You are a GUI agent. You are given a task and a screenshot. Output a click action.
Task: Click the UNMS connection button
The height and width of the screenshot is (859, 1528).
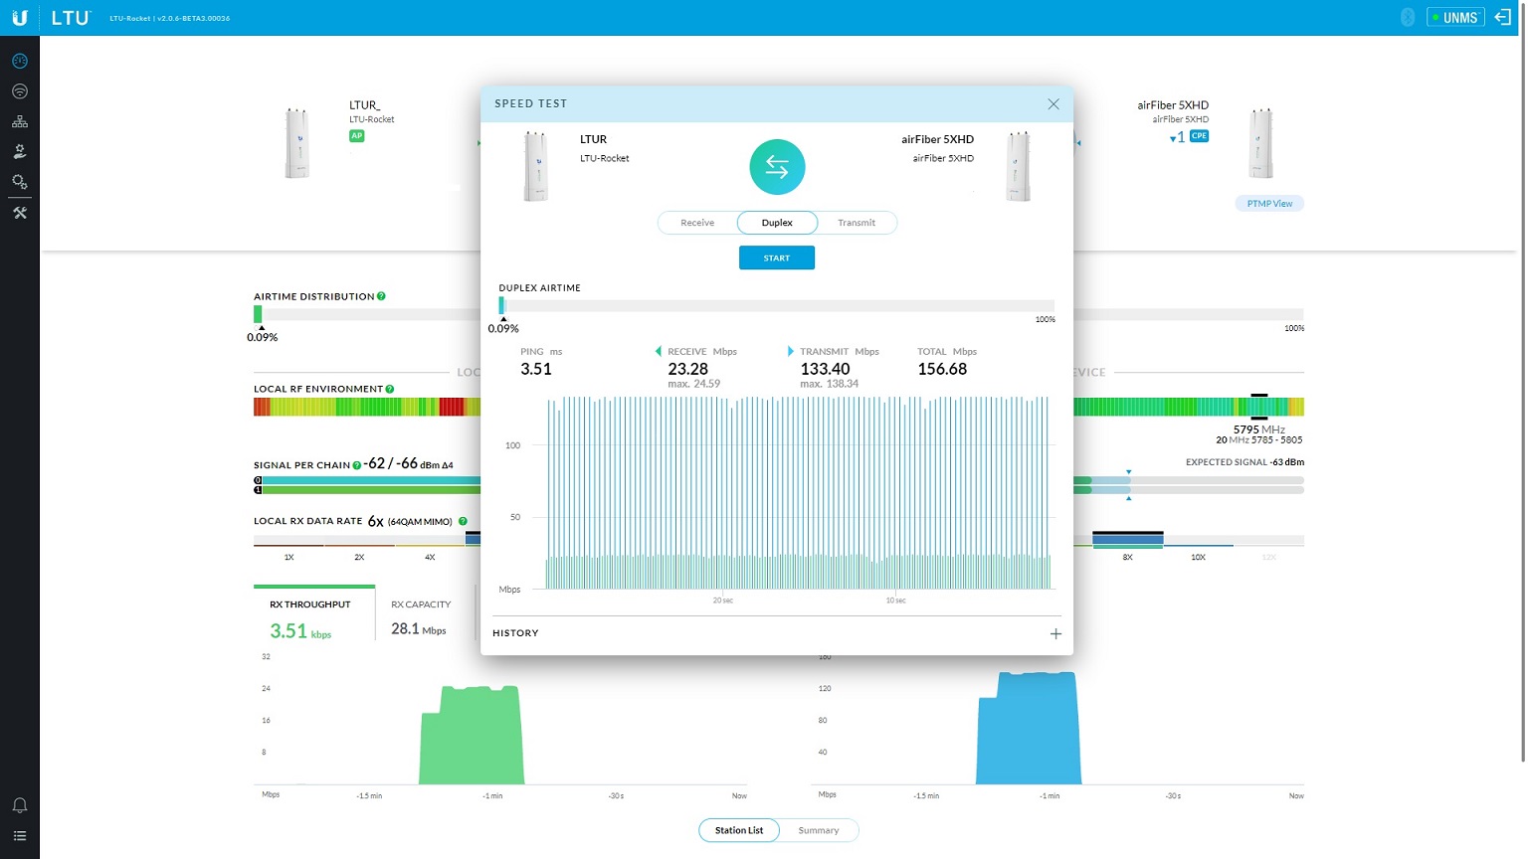click(1455, 17)
